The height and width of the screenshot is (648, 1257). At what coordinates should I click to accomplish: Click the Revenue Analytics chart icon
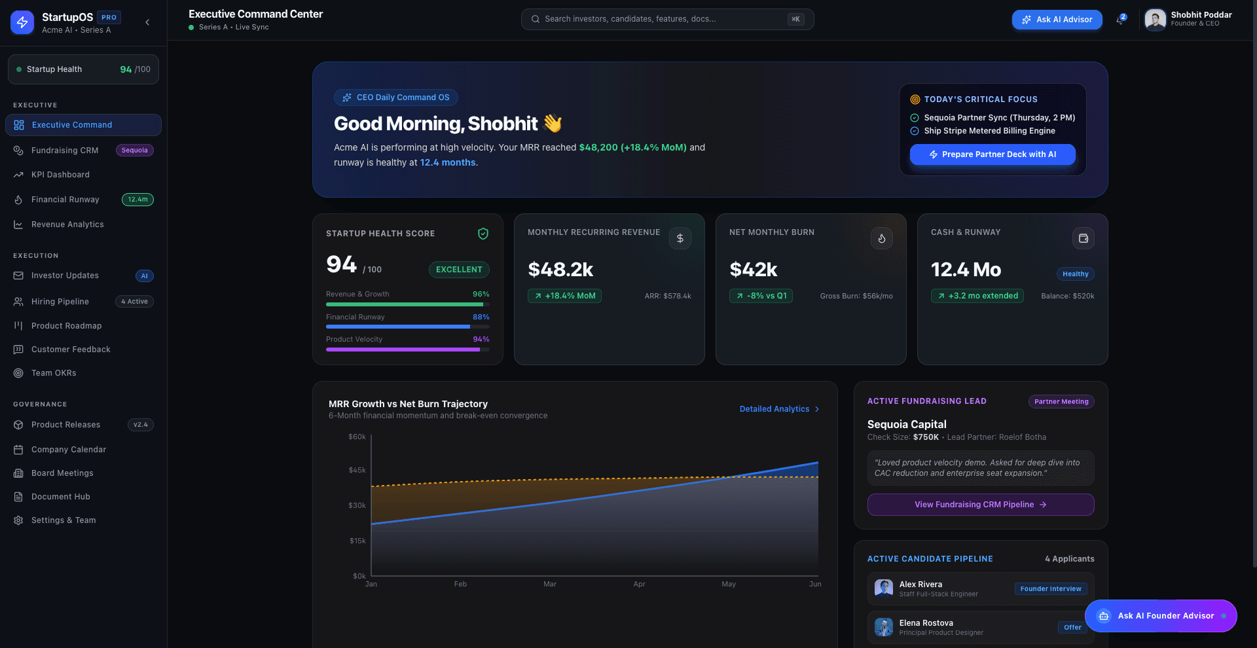(x=18, y=225)
